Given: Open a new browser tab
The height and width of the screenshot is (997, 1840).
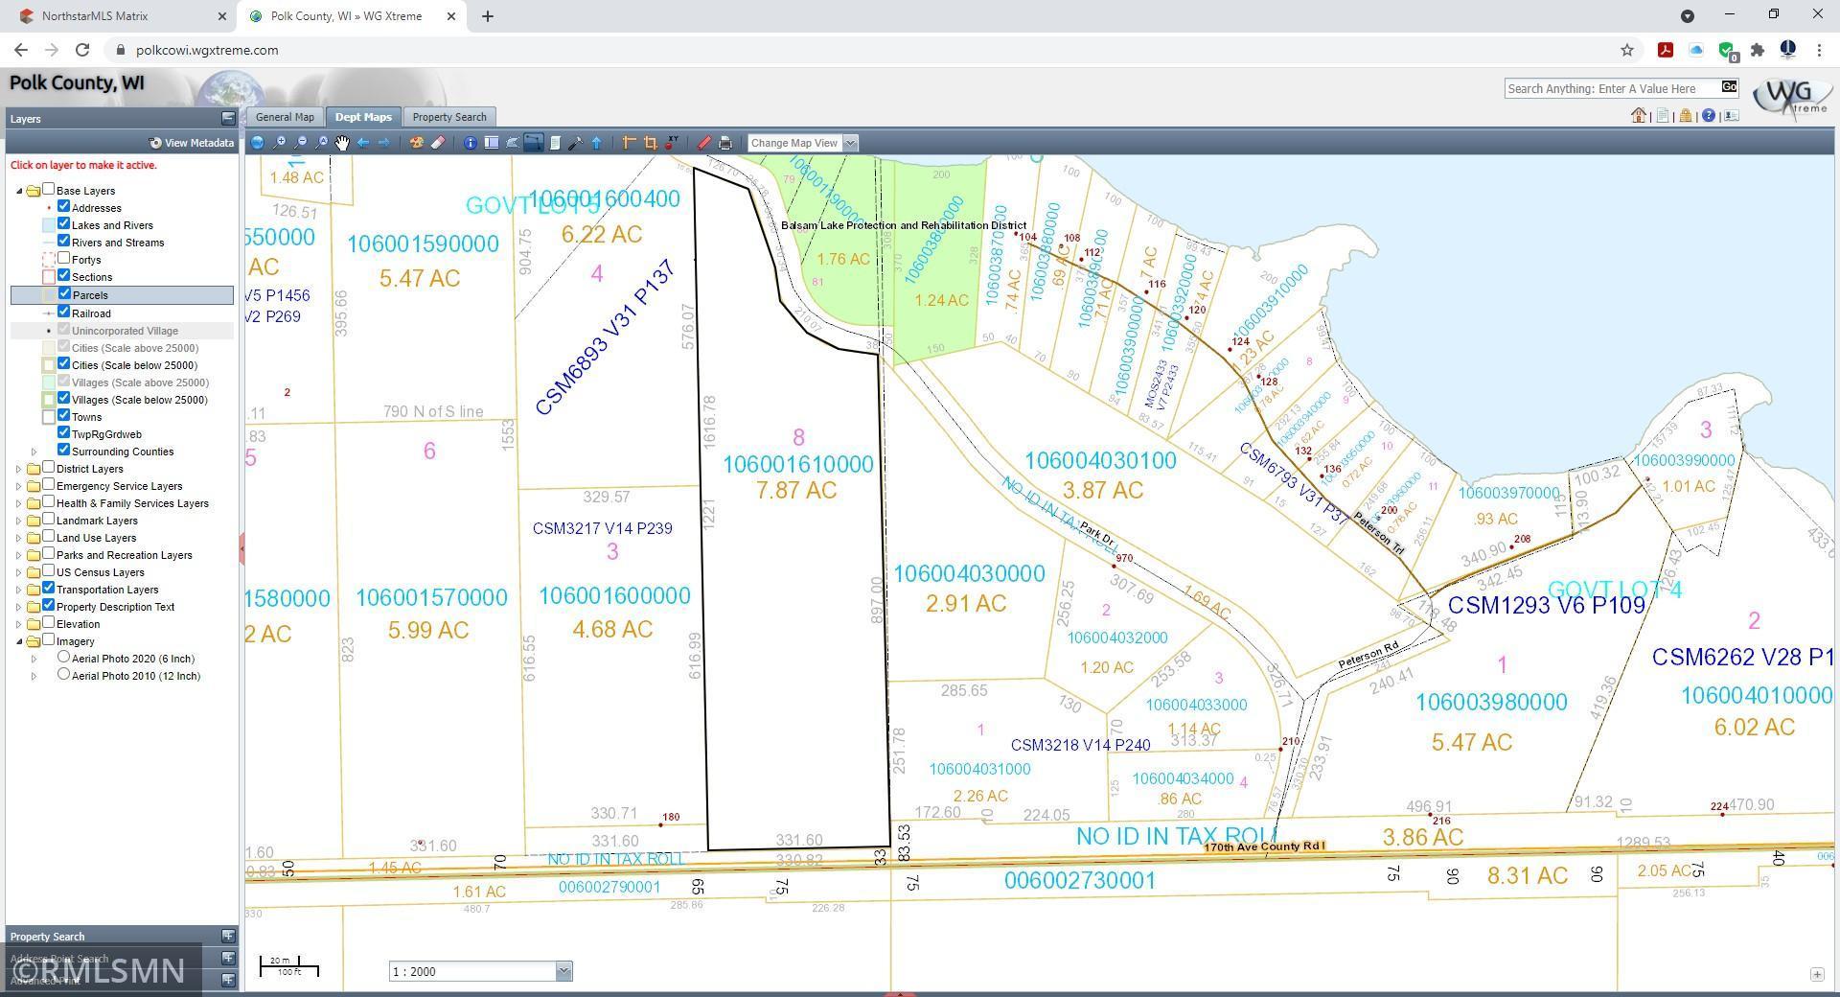Looking at the screenshot, I should 487,16.
